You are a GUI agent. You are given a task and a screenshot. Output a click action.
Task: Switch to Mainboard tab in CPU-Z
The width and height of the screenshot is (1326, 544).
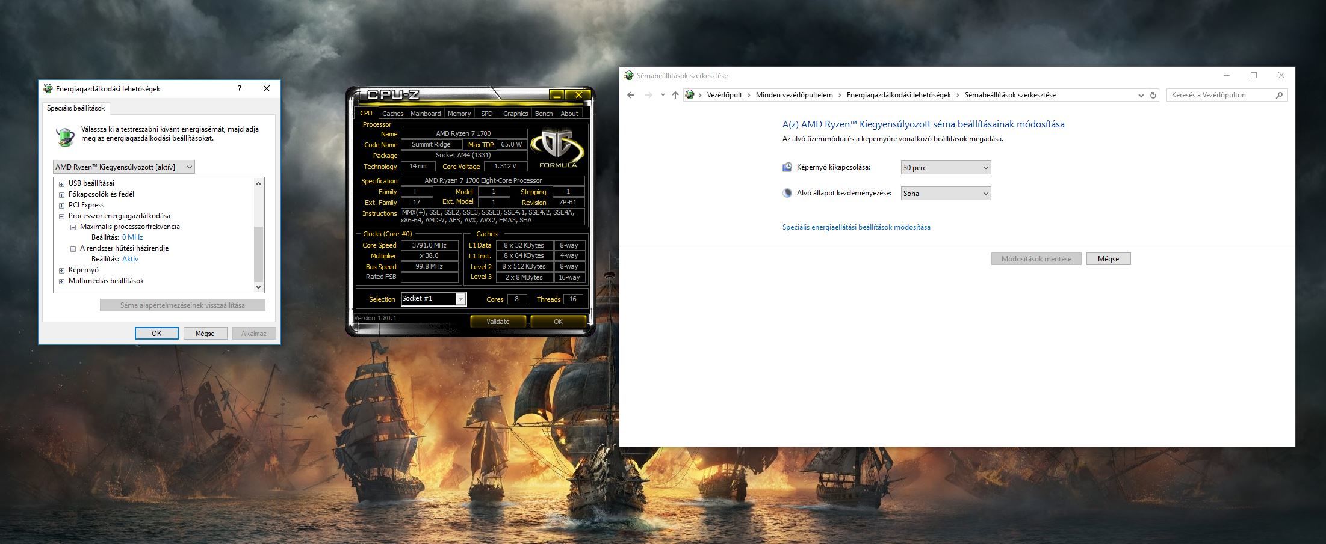[x=426, y=114]
